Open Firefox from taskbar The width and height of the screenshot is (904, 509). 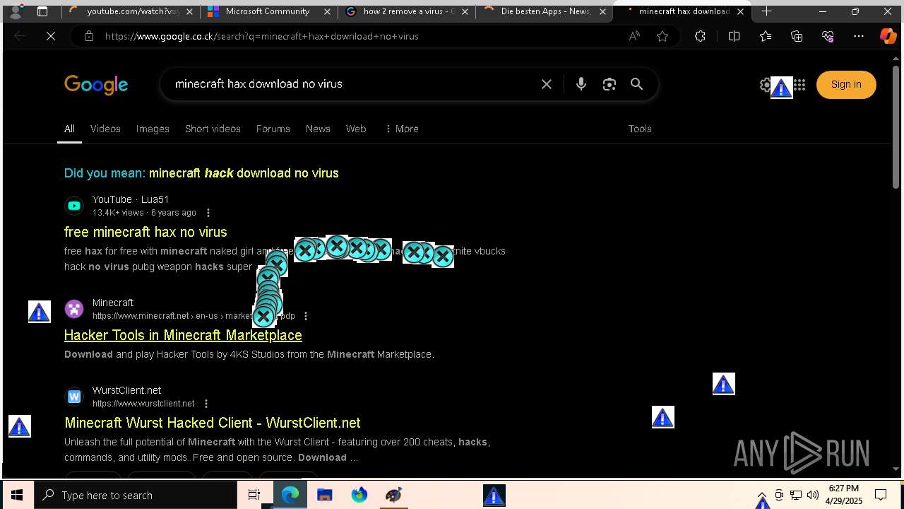click(x=359, y=495)
